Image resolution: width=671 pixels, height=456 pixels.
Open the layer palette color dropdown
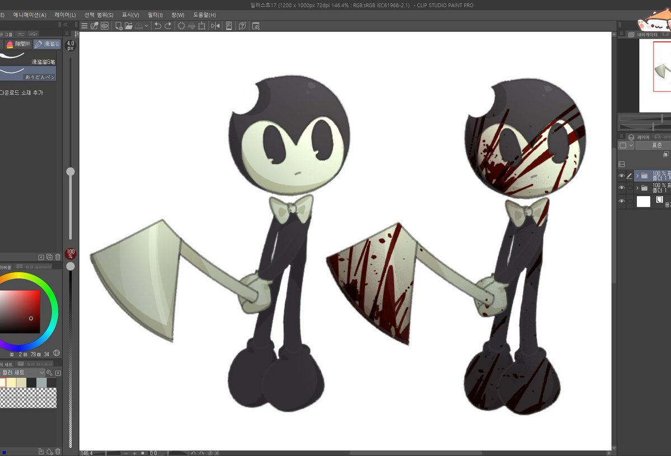(x=626, y=145)
